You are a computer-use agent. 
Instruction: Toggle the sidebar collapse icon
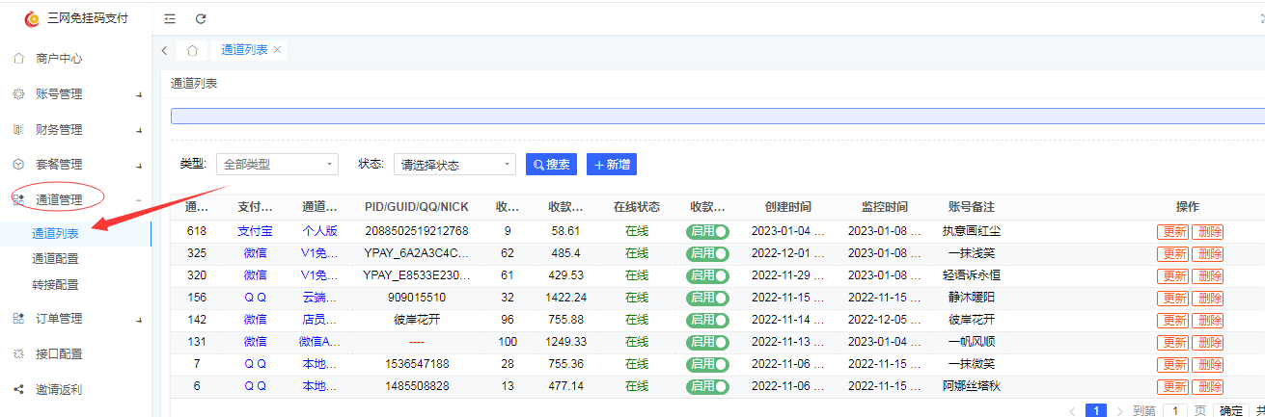170,18
